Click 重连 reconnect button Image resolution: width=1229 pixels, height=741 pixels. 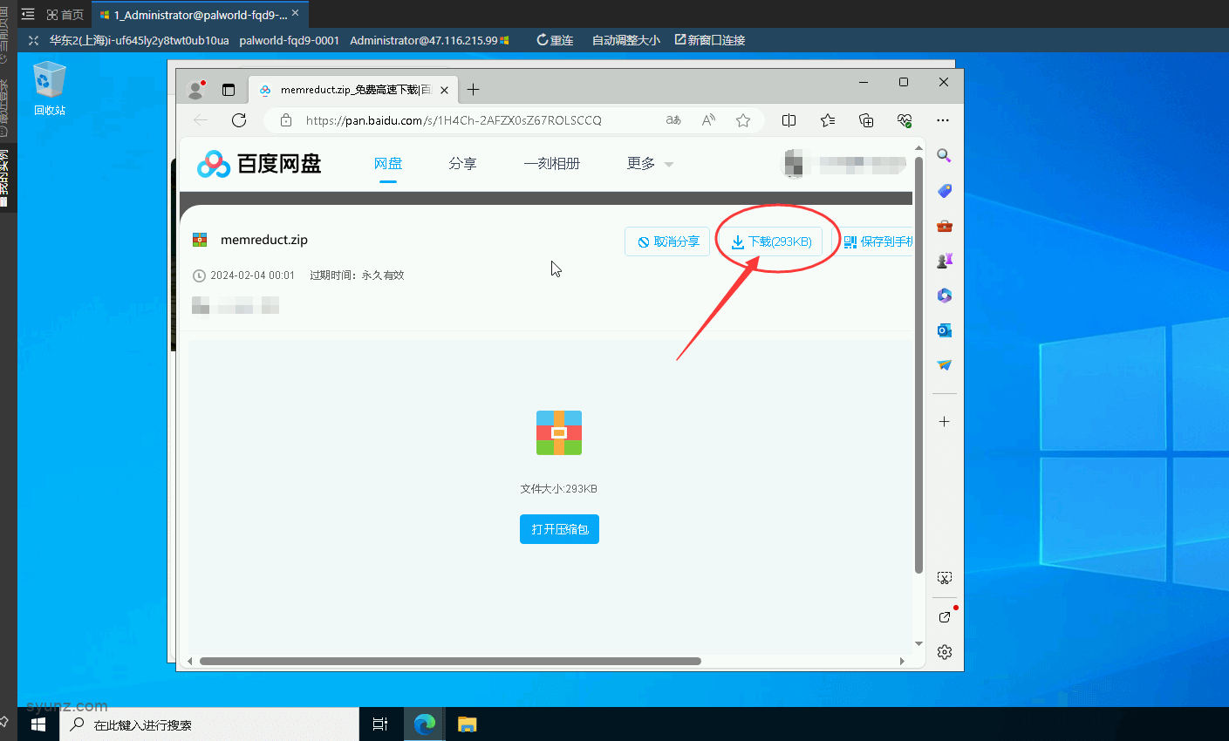click(555, 40)
